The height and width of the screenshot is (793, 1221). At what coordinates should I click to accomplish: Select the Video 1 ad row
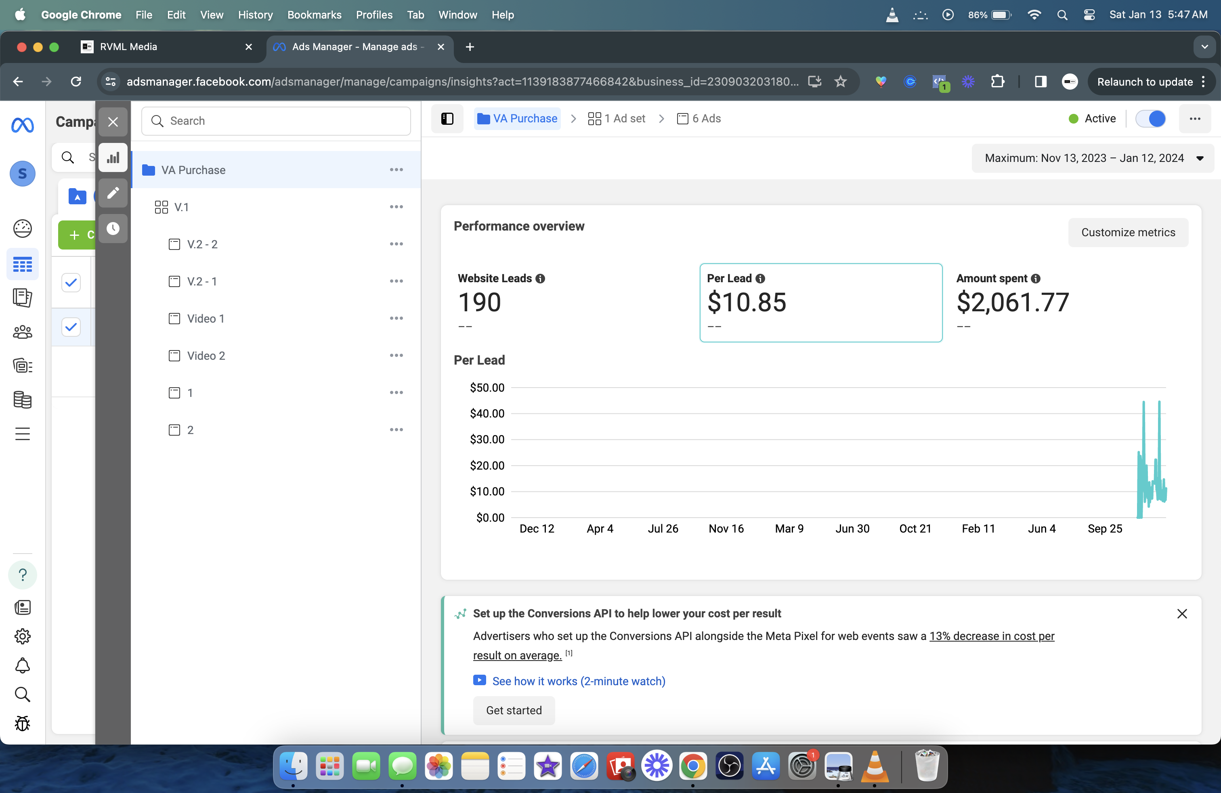276,318
